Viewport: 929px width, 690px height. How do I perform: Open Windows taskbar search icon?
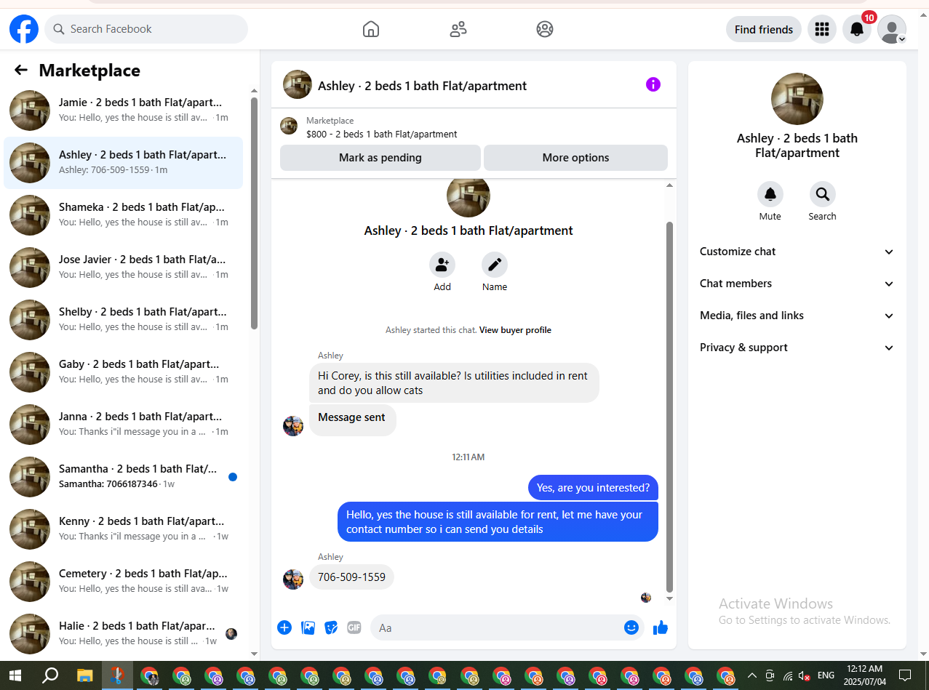(x=49, y=675)
